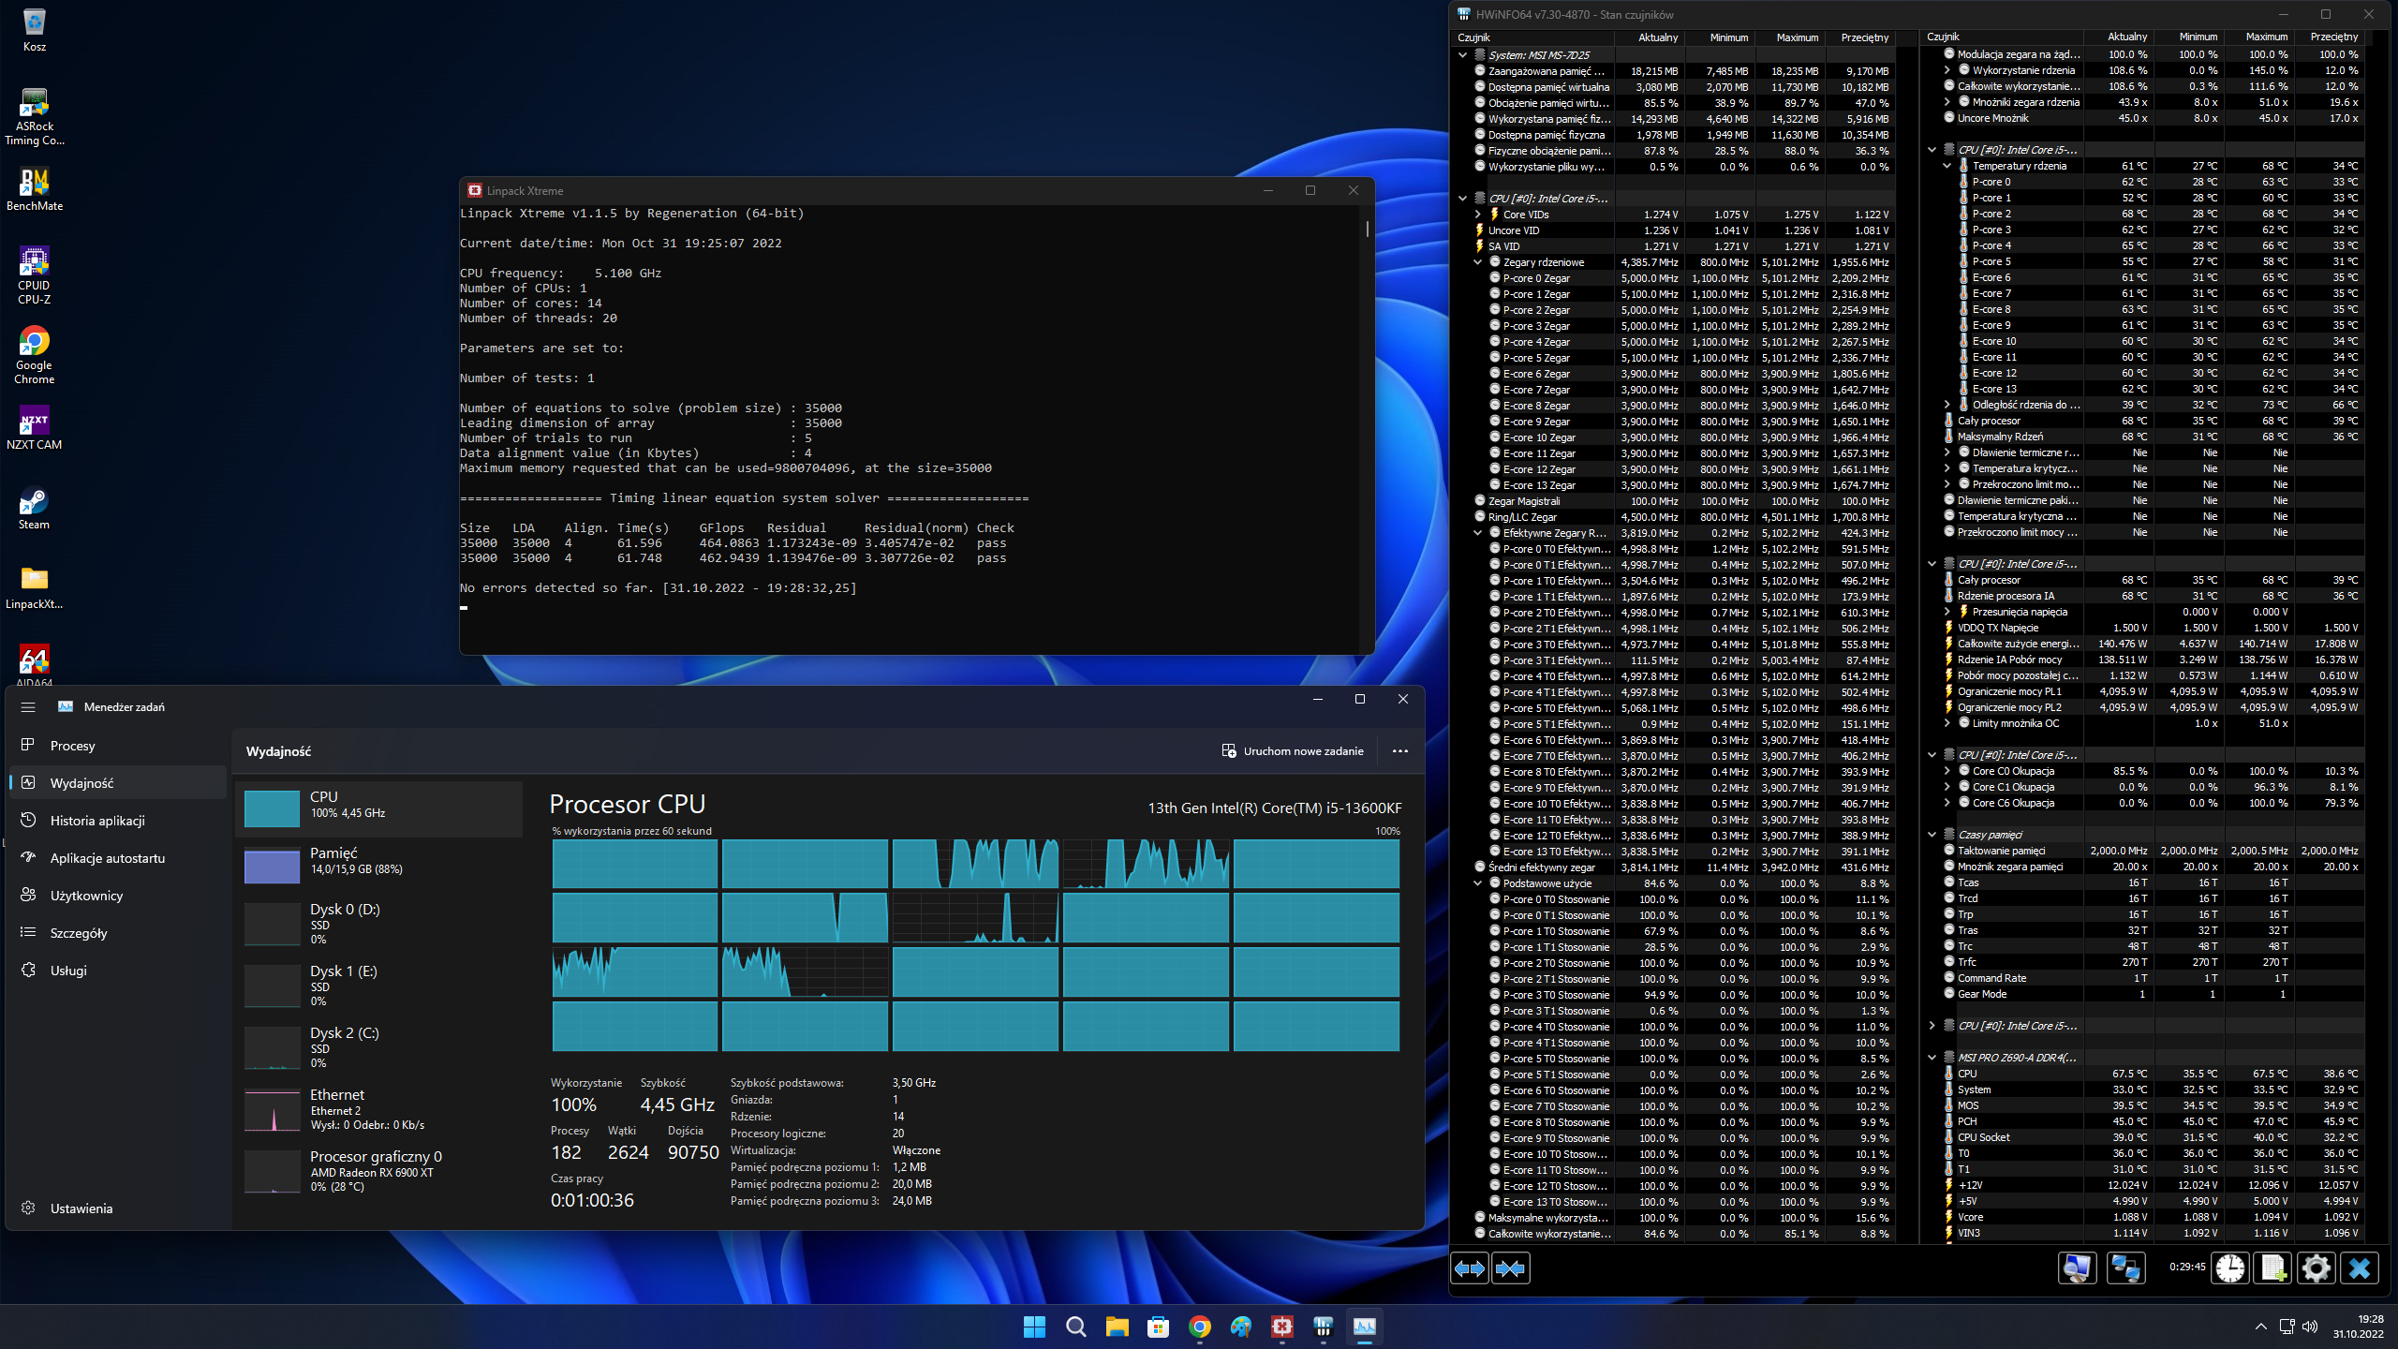Click Uruchom nowe zadanie button
Viewport: 2398px width, 1349px height.
(1293, 751)
